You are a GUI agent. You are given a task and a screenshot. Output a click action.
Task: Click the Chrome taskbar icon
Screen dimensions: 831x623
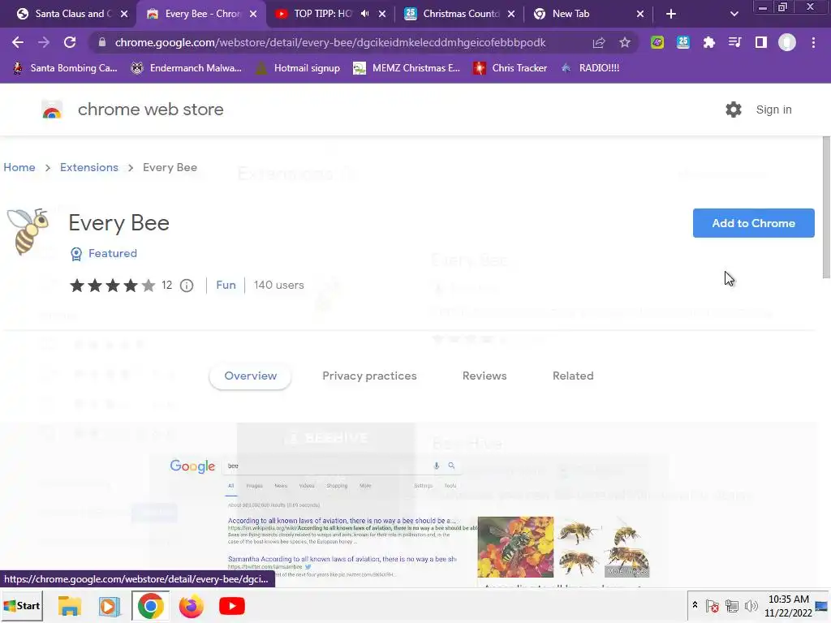point(150,606)
